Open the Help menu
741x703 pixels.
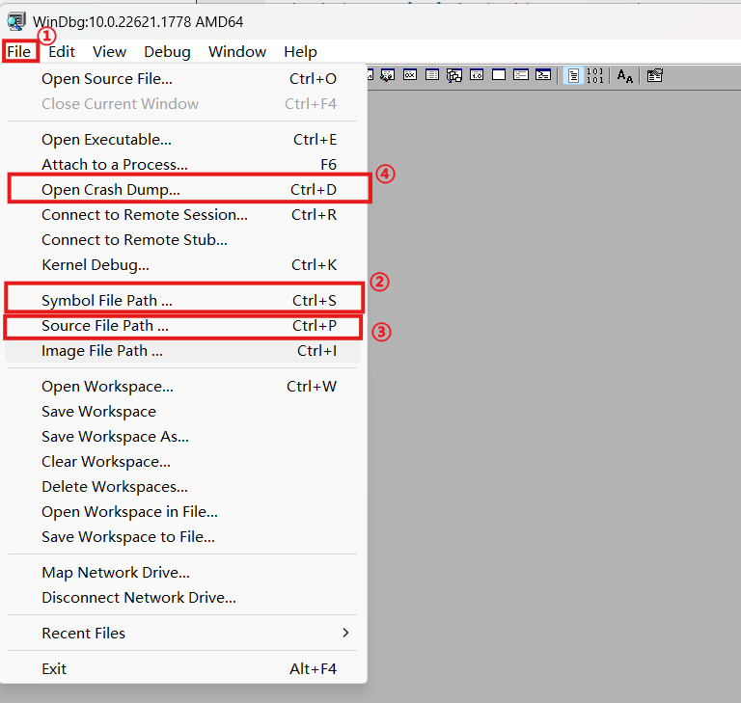[300, 51]
